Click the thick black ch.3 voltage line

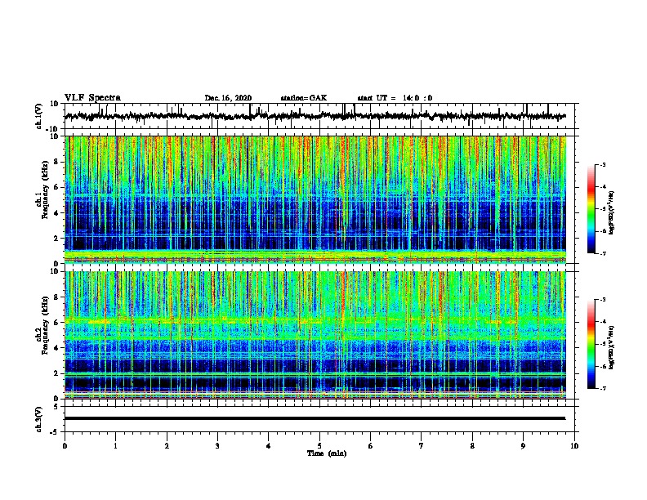coord(315,418)
